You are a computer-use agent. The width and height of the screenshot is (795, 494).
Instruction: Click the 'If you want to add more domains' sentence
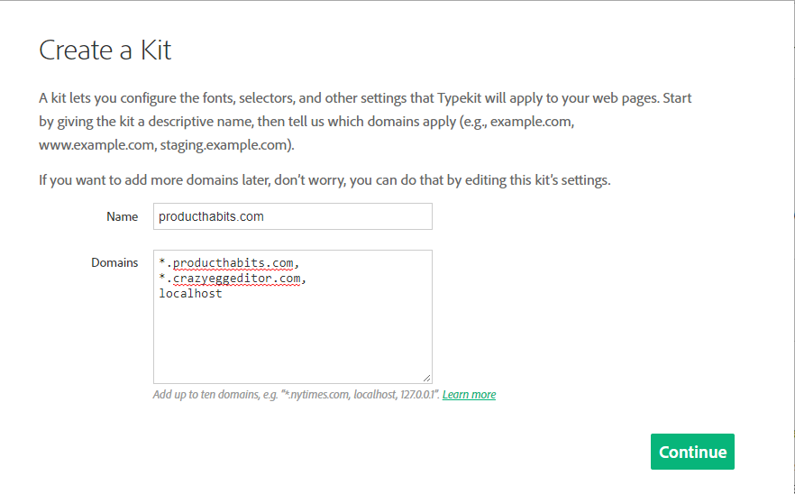324,180
